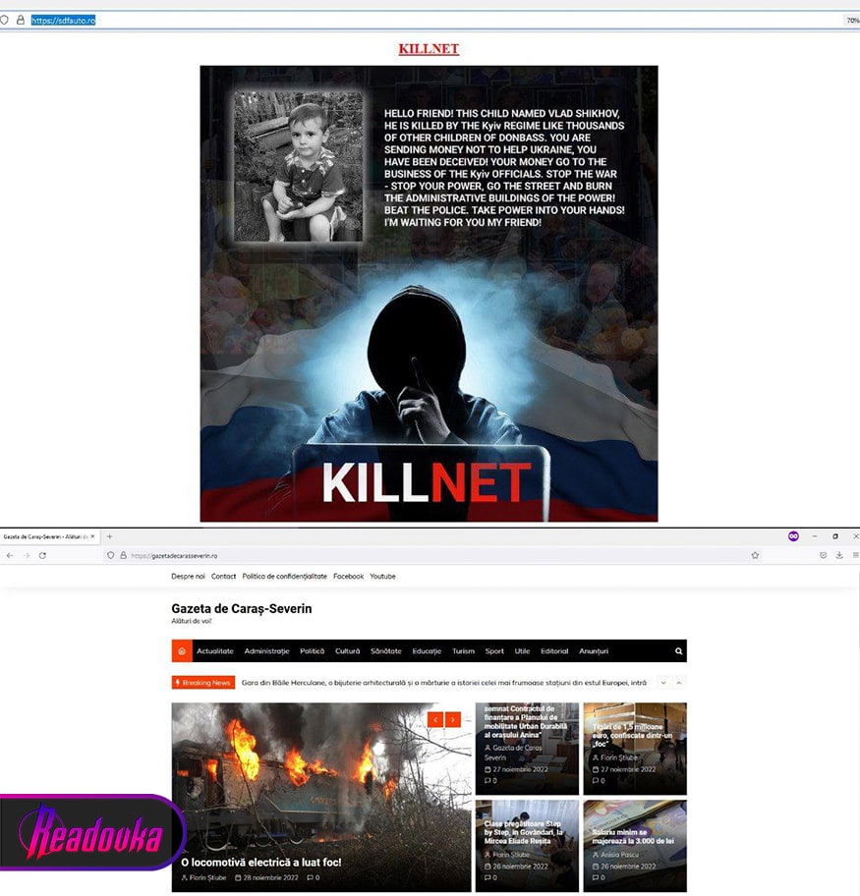The height and width of the screenshot is (896, 860).
Task: Show next breaking news with down chevron
Action: click(x=663, y=682)
